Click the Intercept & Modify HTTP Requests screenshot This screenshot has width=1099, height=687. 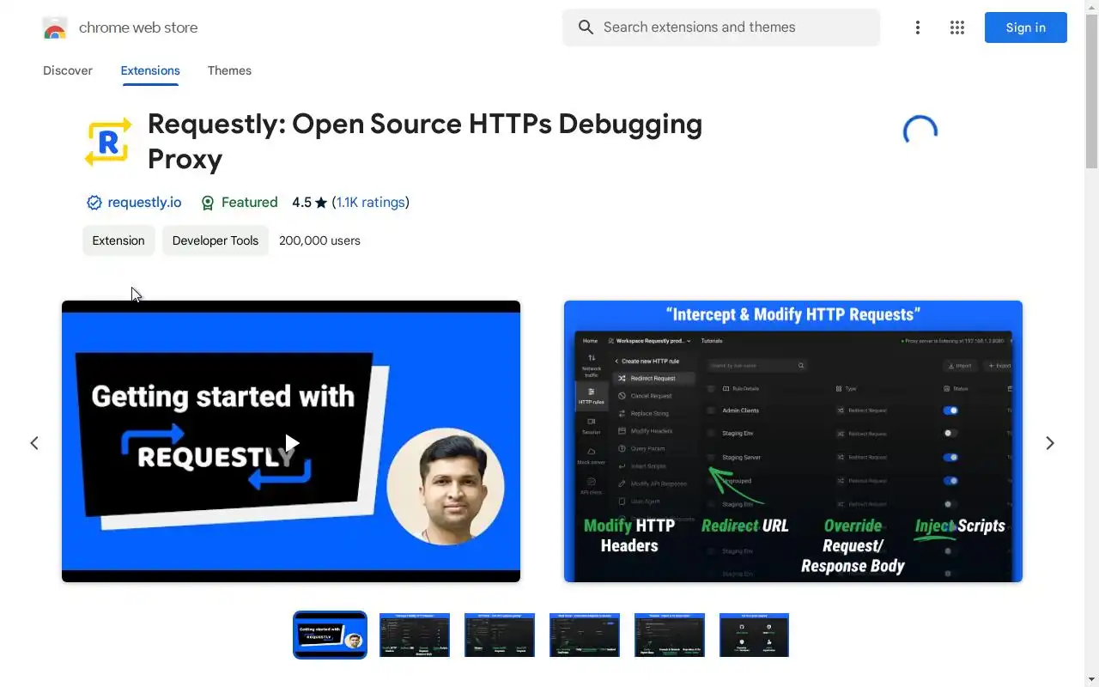tap(793, 441)
